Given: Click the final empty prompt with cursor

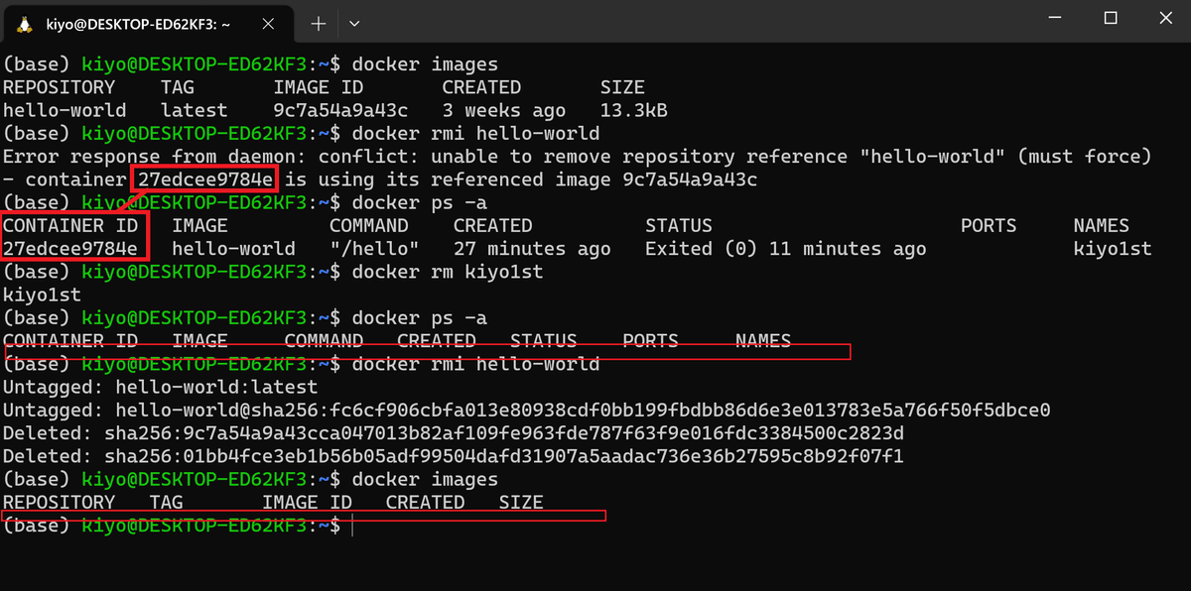Looking at the screenshot, I should (x=177, y=526).
